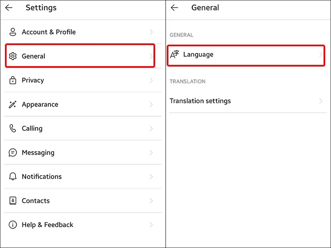Tap the back arrow on the General panel
Image resolution: width=331 pixels, height=248 pixels.
(174, 7)
